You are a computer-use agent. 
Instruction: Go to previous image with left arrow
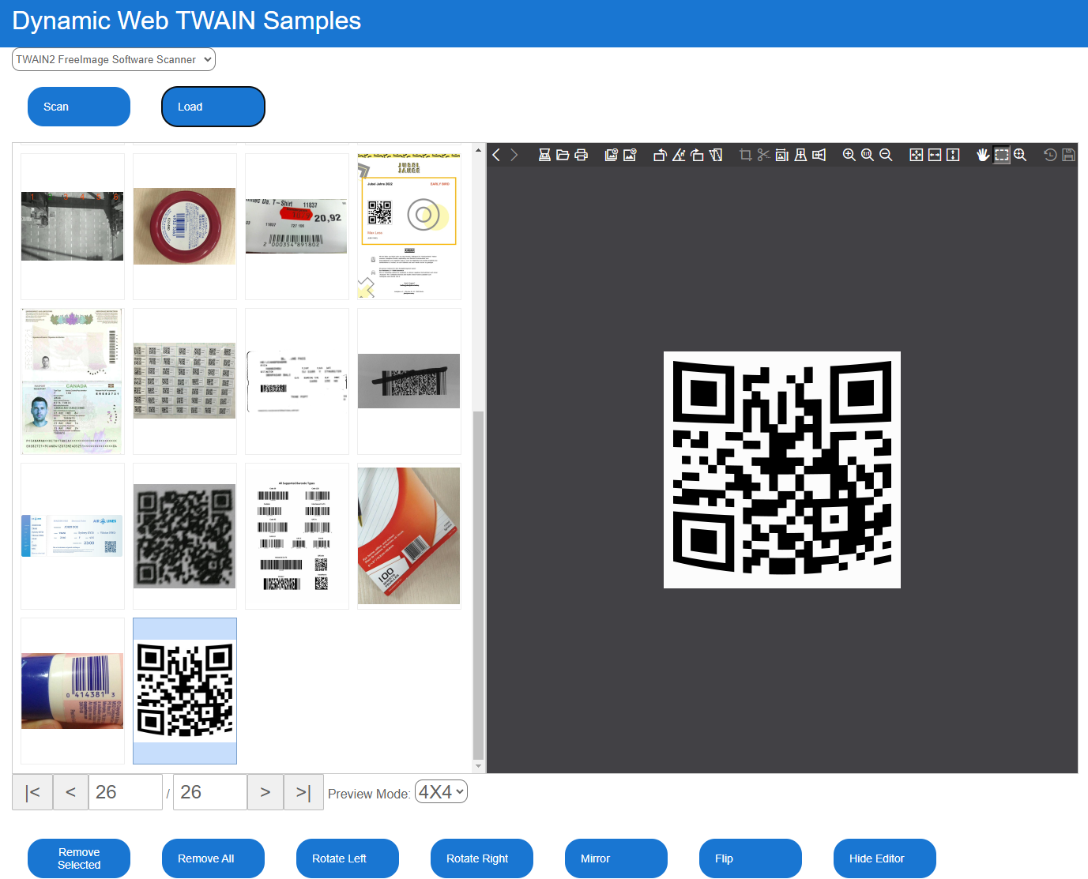click(496, 155)
